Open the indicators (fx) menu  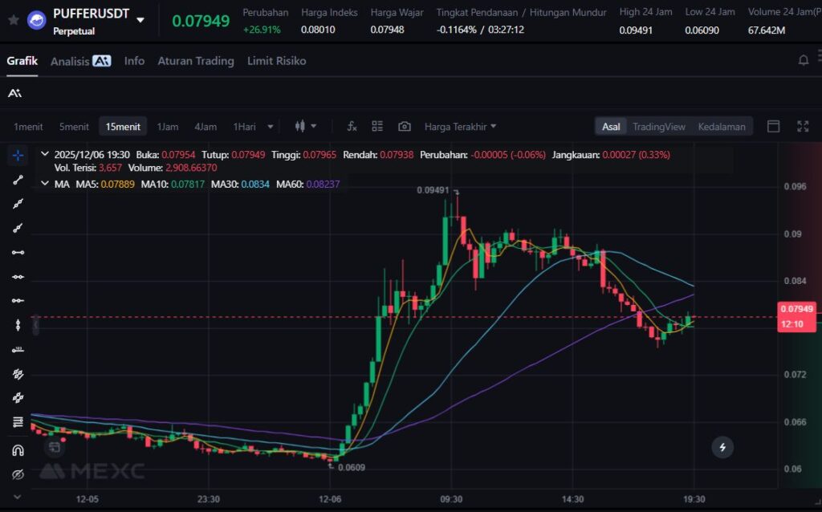point(352,127)
